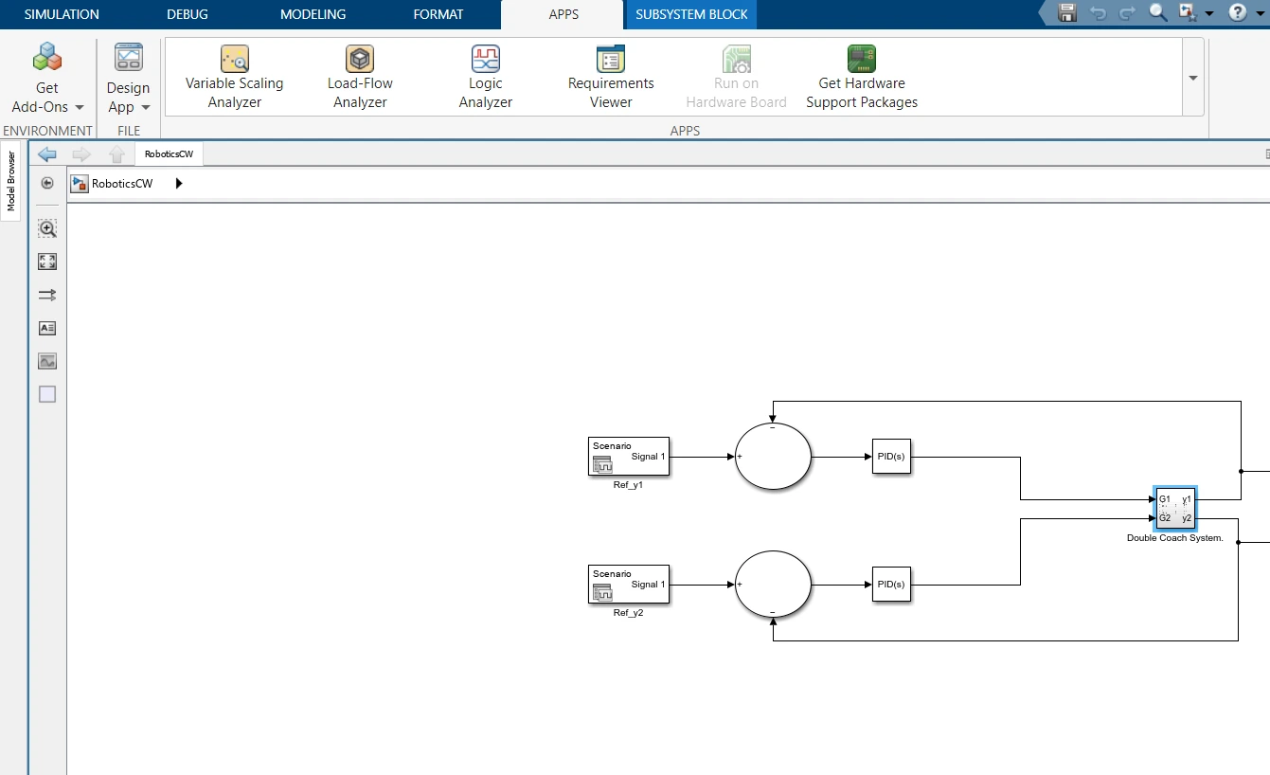Toggle the area annotation box tool
The width and height of the screenshot is (1270, 775).
click(x=46, y=394)
